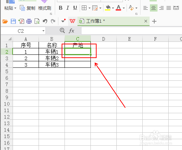Click the formula bar input
Viewport: 182px width, 150px height.
(132, 31)
